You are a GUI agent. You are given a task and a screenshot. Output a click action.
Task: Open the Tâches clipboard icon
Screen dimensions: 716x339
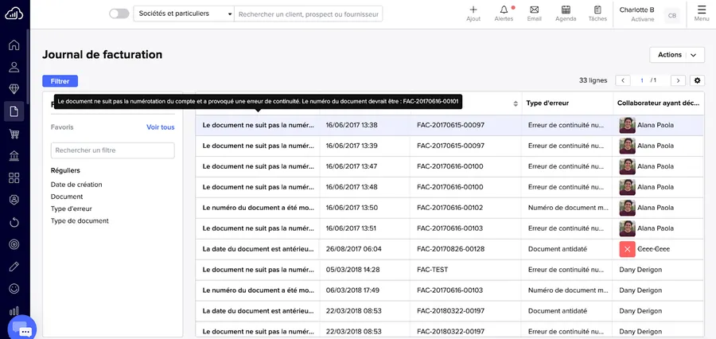coord(597,14)
